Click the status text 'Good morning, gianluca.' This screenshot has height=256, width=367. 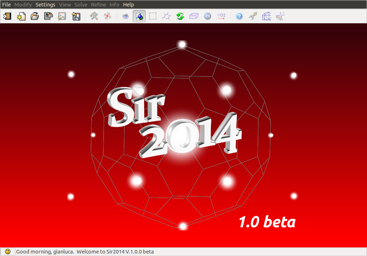(45, 252)
